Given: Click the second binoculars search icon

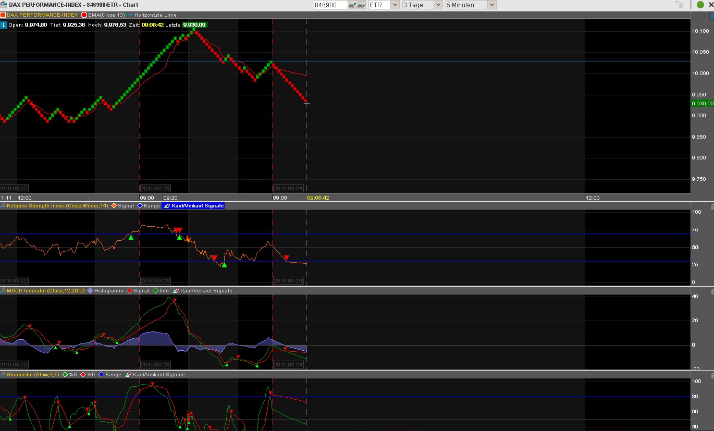Looking at the screenshot, I should pyautogui.click(x=361, y=5).
